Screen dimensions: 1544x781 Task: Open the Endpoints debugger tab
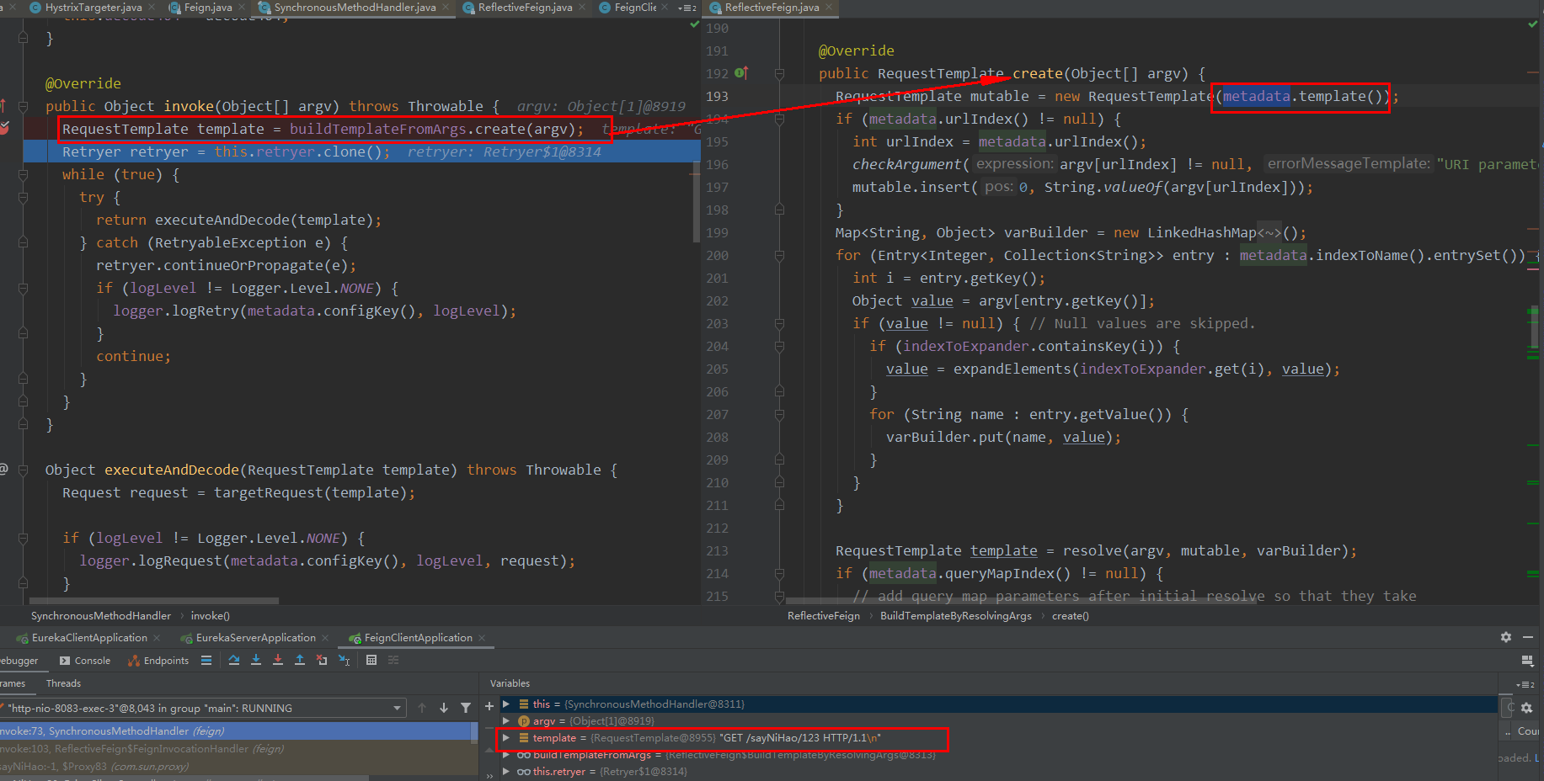click(x=158, y=661)
